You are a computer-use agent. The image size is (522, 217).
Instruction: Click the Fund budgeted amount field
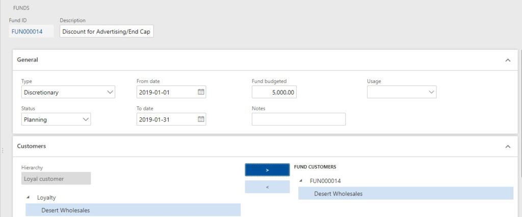click(274, 92)
